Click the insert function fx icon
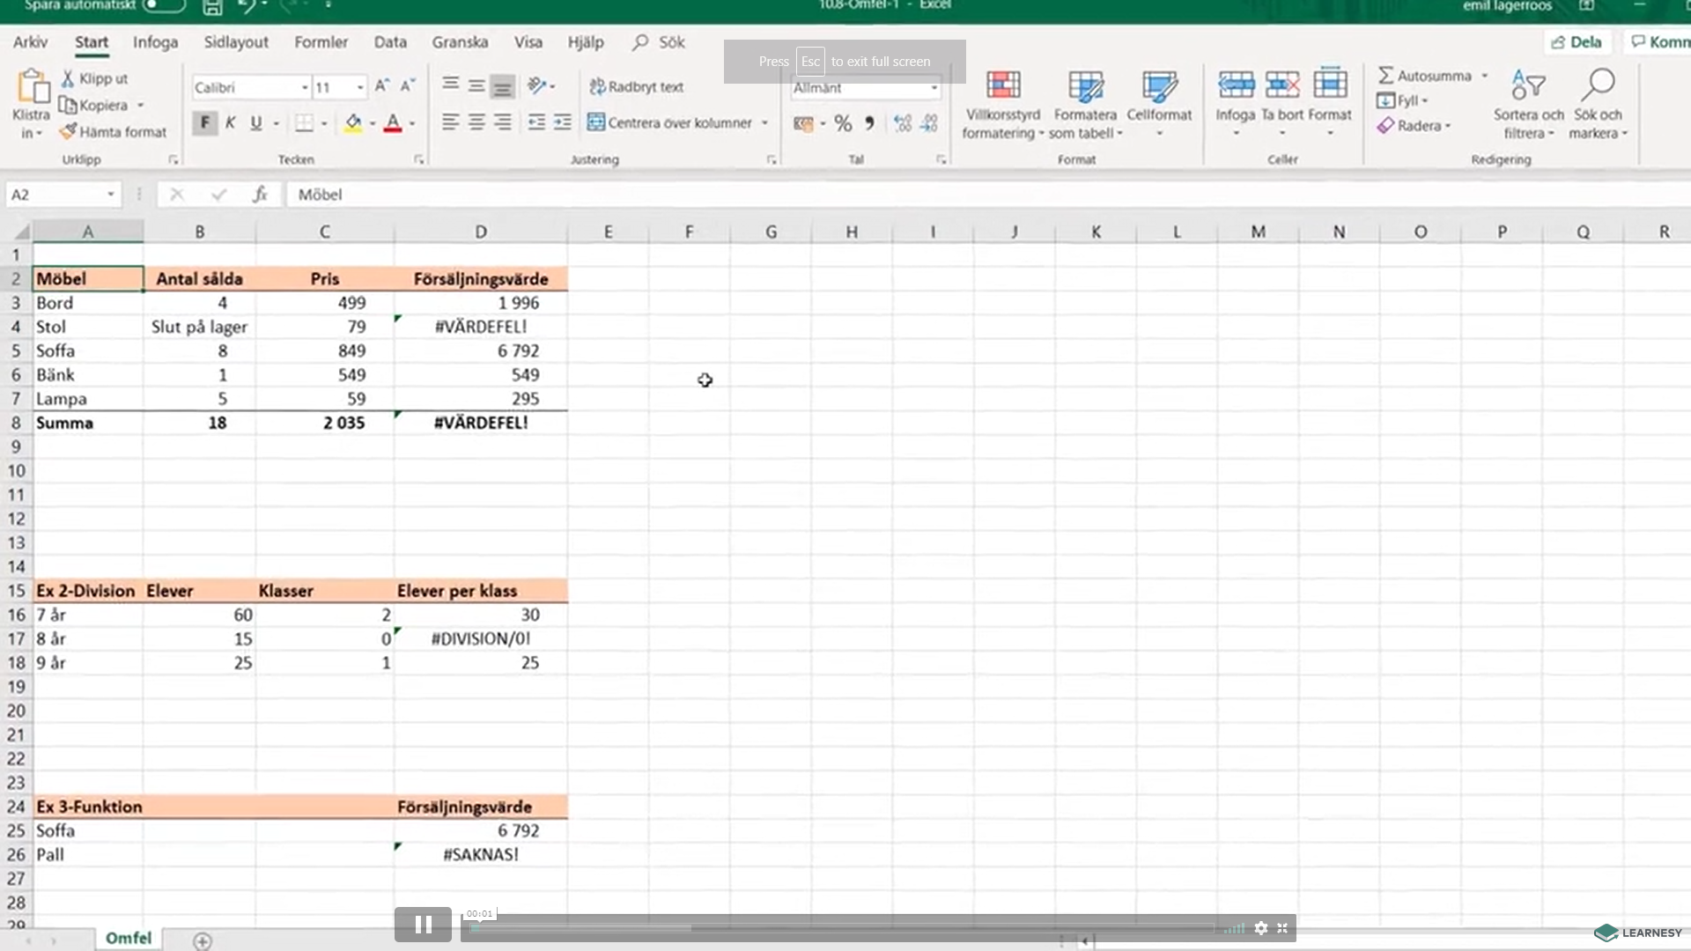This screenshot has width=1691, height=951. point(260,195)
